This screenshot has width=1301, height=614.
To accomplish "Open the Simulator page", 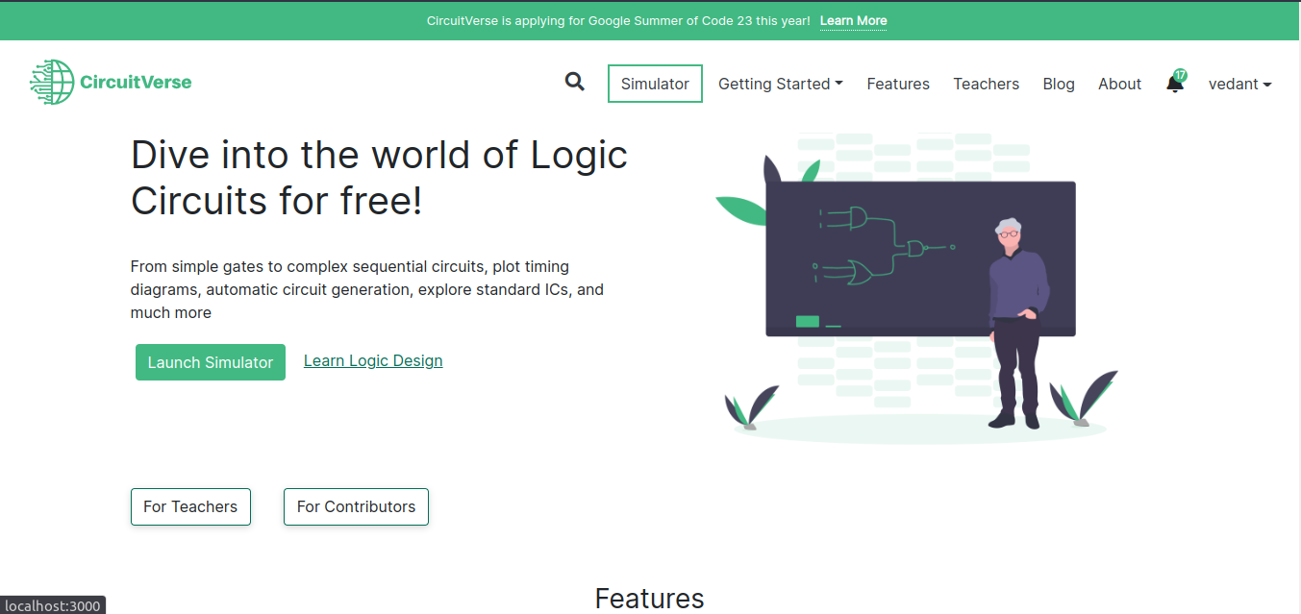I will click(x=655, y=84).
